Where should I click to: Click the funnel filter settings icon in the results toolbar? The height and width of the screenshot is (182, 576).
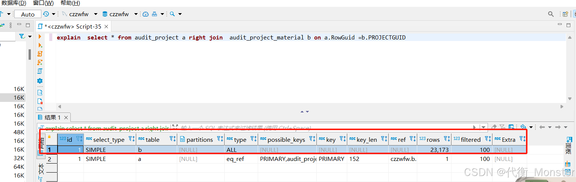click(x=503, y=127)
